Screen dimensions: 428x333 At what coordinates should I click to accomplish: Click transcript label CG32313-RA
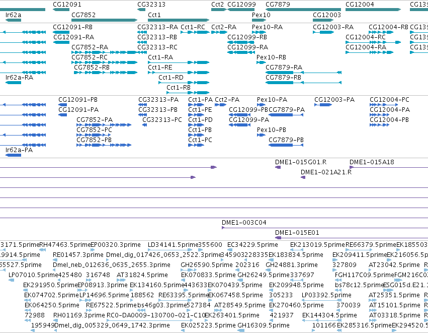click(158, 27)
